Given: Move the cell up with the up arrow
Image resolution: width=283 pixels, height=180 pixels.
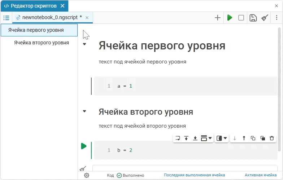Looking at the screenshot, I should (244, 139).
